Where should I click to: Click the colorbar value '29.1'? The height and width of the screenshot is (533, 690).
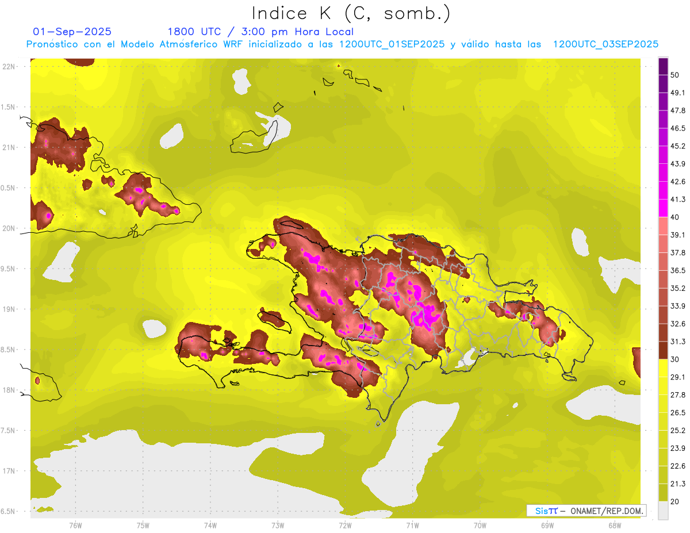coord(678,377)
